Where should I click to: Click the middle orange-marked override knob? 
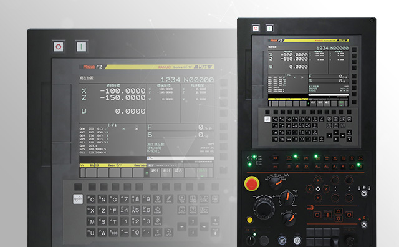point(287,199)
